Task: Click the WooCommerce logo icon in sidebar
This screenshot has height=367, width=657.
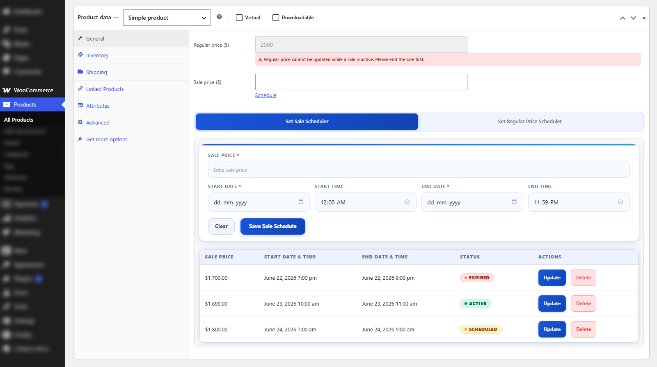Action: tap(7, 90)
